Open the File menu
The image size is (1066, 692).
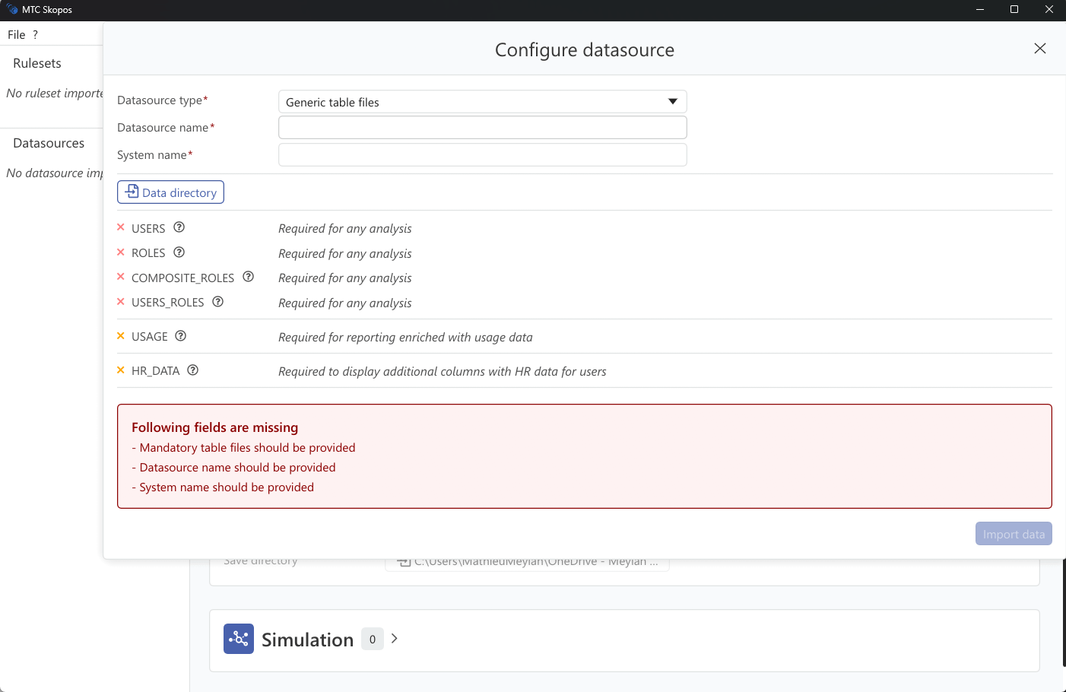pos(15,34)
